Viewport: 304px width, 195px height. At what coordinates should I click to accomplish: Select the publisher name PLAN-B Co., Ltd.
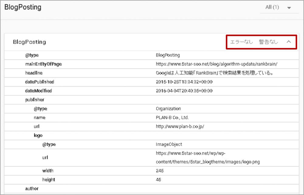(x=174, y=118)
